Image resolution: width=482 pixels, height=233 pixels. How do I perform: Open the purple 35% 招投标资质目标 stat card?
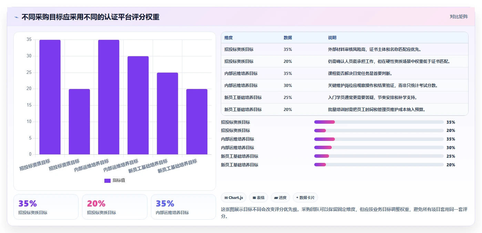coord(46,207)
